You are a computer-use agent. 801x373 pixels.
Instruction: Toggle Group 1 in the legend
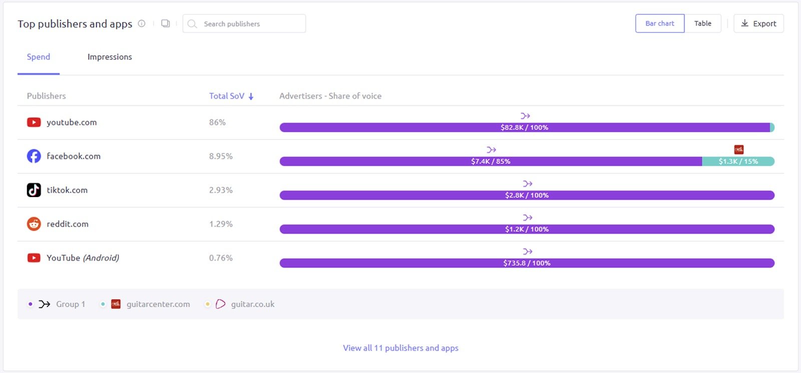(x=63, y=304)
